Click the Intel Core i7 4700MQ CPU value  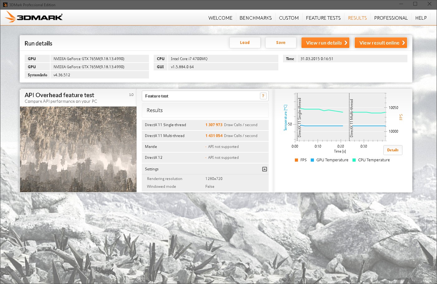click(189, 59)
